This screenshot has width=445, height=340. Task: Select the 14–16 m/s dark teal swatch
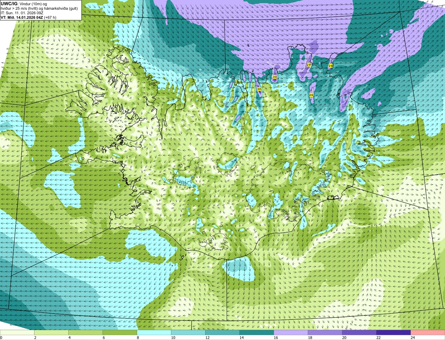pos(257,332)
